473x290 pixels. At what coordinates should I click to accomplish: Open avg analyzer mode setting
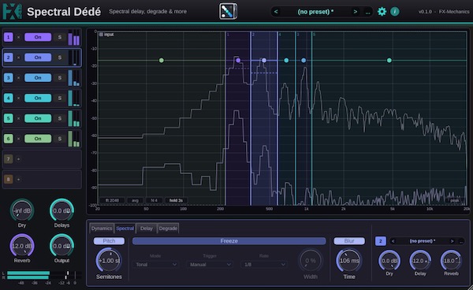click(135, 200)
